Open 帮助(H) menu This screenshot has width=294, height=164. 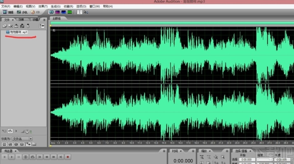click(108, 6)
